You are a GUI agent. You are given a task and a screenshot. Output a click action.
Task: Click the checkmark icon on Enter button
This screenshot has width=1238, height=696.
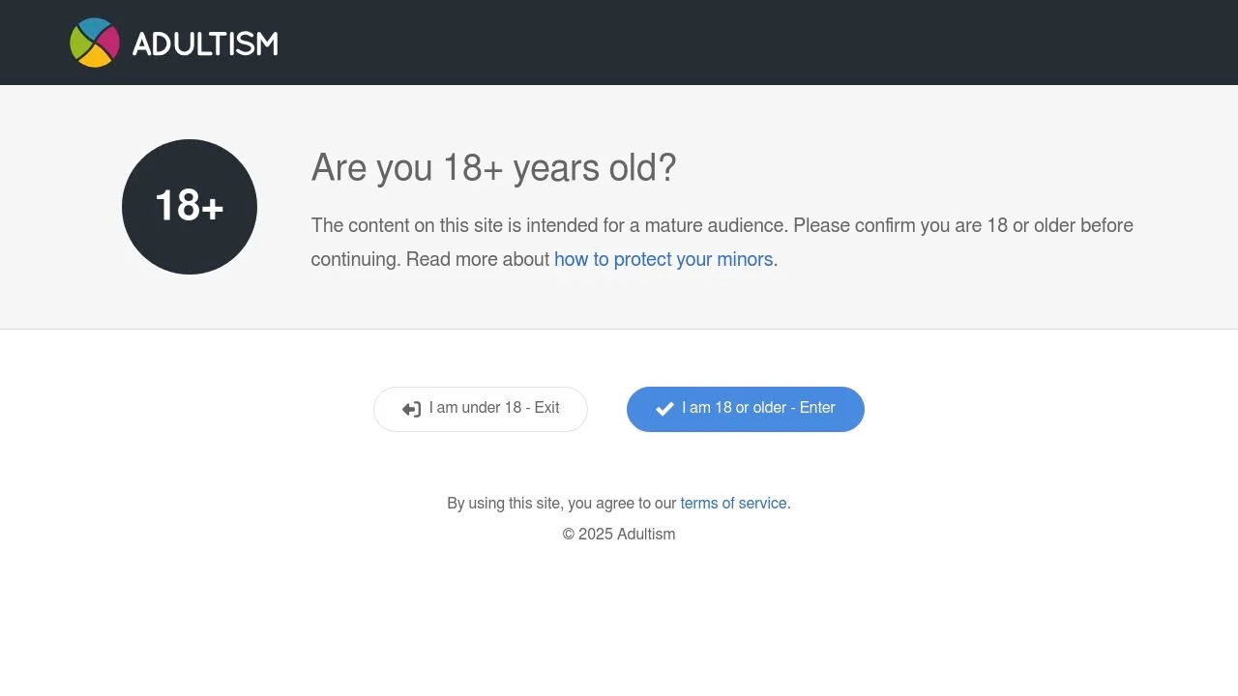(664, 408)
